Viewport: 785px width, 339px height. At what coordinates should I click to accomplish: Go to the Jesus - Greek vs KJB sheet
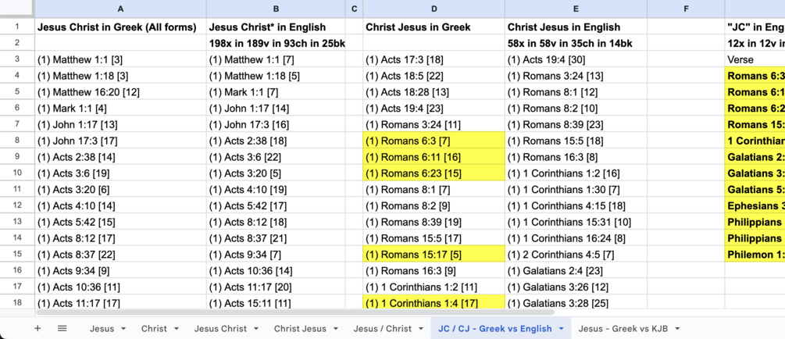pos(623,329)
